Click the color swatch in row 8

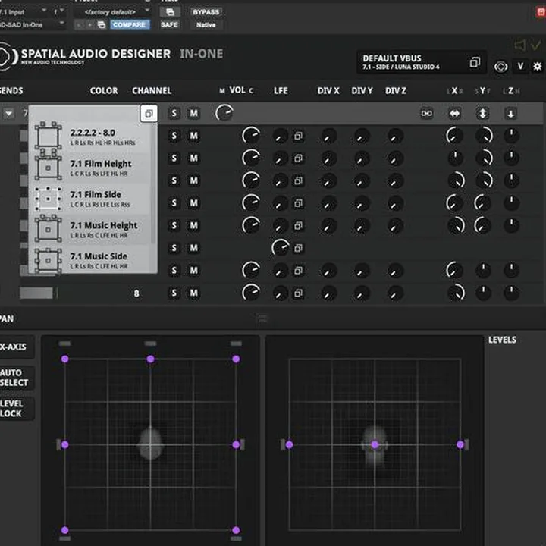click(36, 293)
